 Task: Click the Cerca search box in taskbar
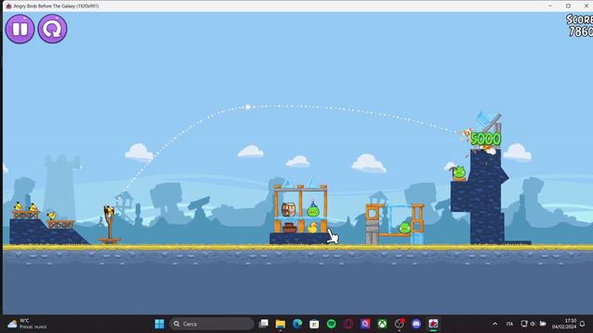[212, 324]
